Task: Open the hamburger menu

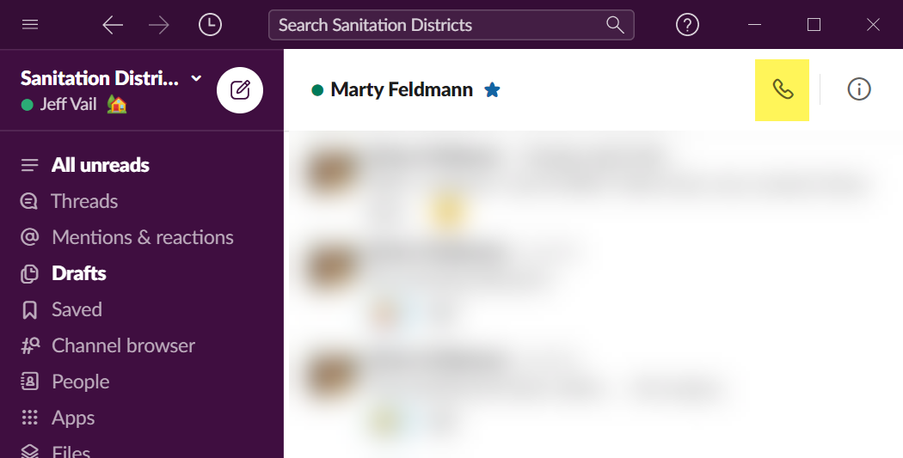Action: [30, 25]
